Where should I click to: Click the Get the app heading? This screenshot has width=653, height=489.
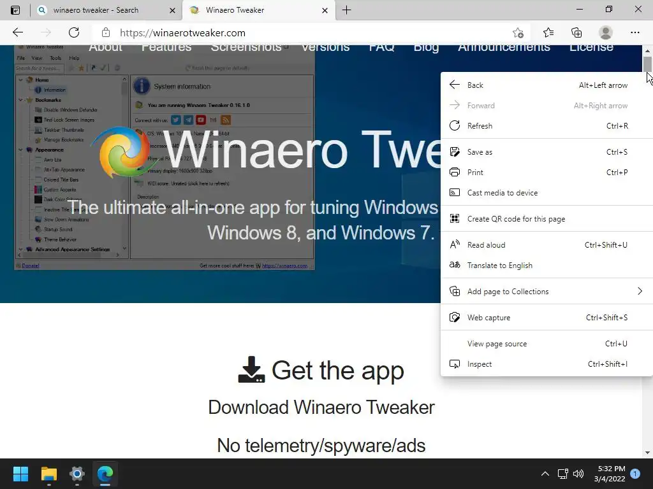coord(321,370)
